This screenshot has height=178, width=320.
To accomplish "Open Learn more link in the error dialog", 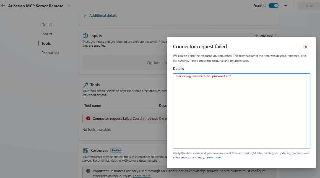I will 213,157.
